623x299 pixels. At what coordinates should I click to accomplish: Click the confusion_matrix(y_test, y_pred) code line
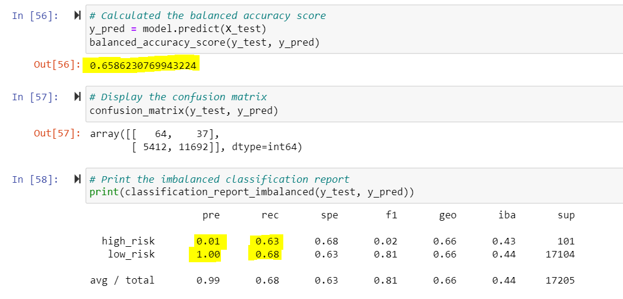[x=184, y=110]
